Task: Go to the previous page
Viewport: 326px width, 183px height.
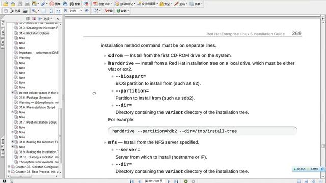Action: pyautogui.click(x=139, y=181)
